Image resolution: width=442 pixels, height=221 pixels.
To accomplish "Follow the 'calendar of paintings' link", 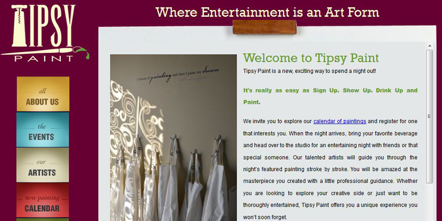I will [340, 121].
